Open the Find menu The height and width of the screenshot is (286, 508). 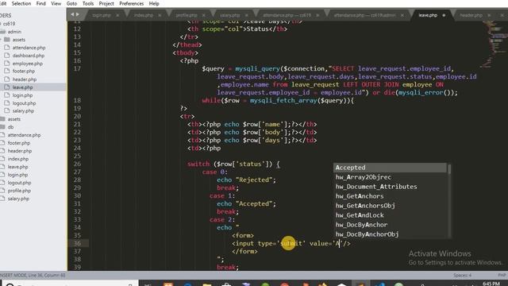(x=40, y=3)
